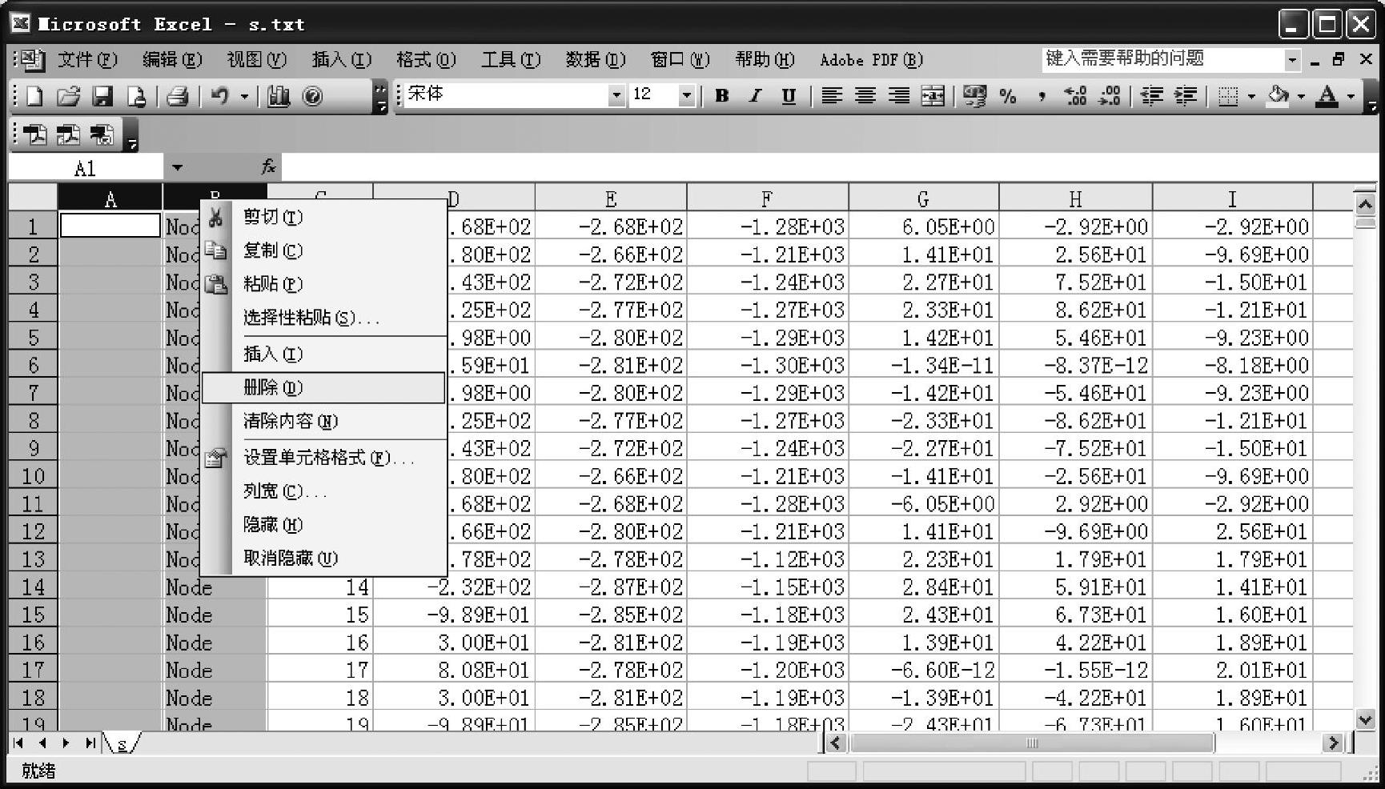
Task: Center align text
Action: 865,96
